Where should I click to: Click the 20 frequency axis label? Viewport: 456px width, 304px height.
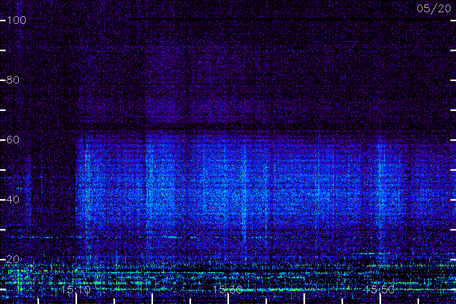click(13, 259)
